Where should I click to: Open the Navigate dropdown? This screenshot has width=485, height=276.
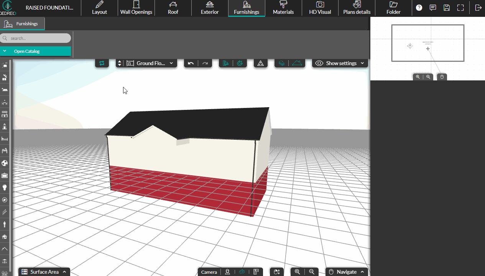click(347, 271)
